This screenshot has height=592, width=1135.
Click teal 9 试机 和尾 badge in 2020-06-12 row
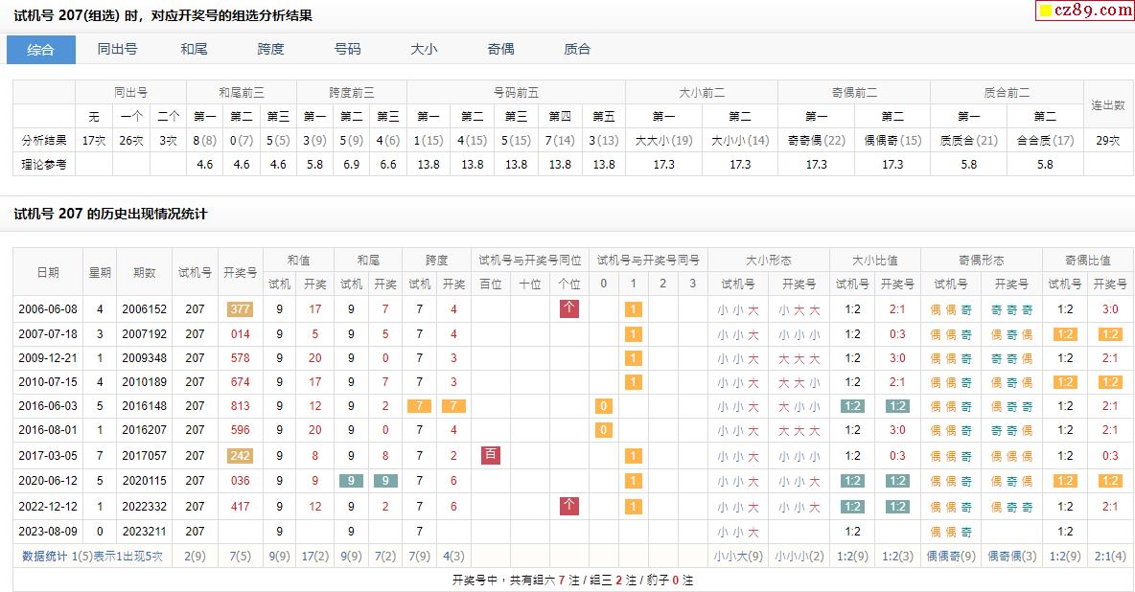tap(351, 481)
